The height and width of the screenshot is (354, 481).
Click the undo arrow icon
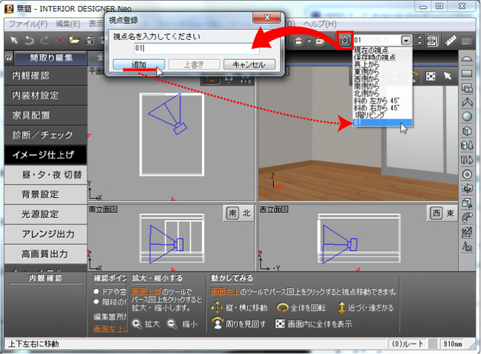click(29, 40)
